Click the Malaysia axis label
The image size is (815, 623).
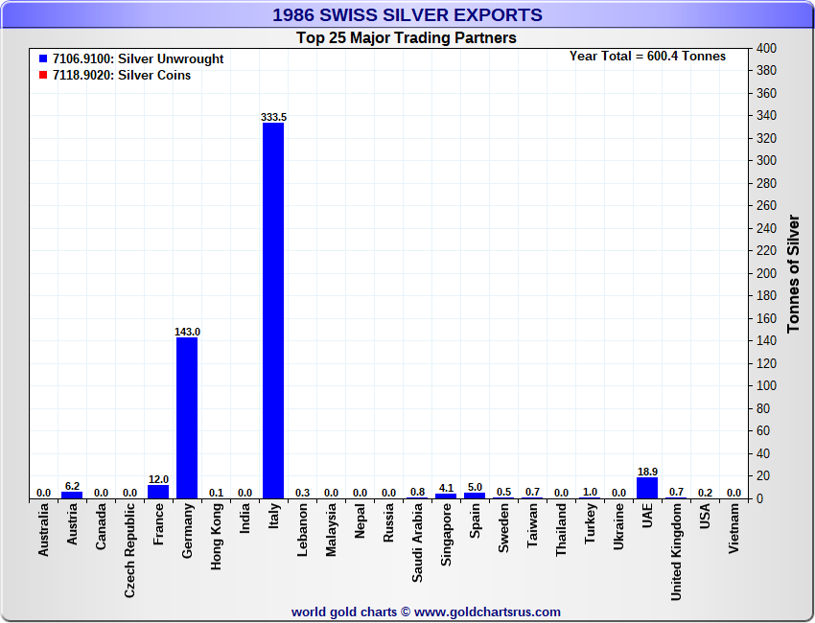click(x=331, y=530)
